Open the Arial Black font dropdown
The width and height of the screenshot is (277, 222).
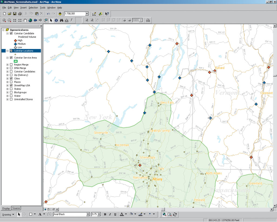pos(88,214)
